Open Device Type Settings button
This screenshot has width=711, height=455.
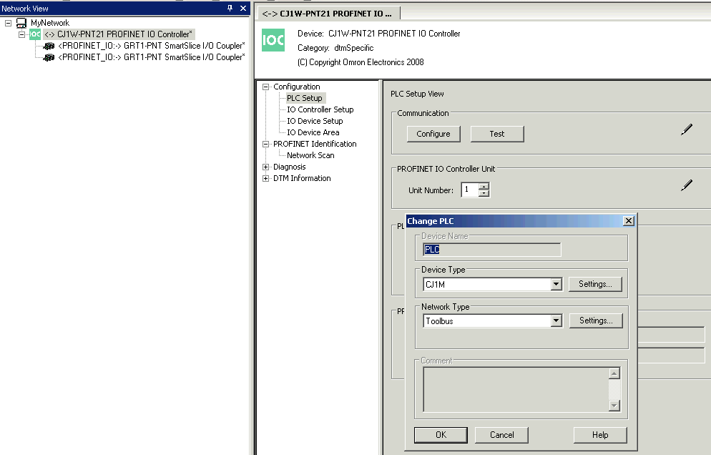click(595, 284)
